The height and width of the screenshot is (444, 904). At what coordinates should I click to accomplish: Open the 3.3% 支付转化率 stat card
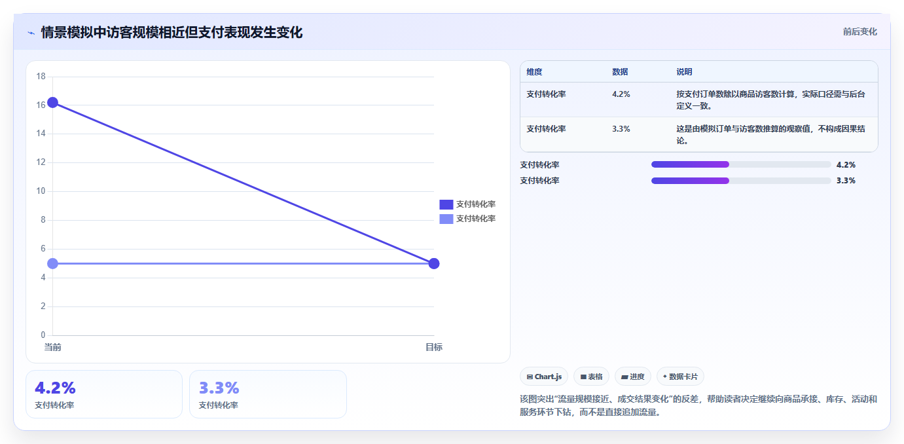268,394
